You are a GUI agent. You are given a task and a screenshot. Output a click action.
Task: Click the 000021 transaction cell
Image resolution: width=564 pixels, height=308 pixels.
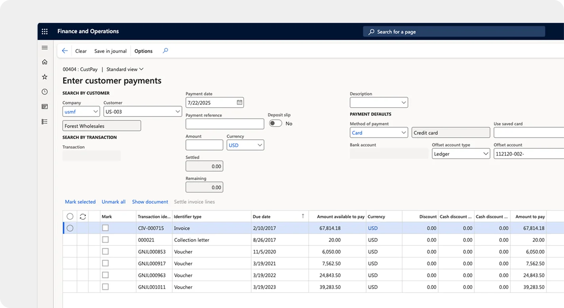pyautogui.click(x=154, y=240)
